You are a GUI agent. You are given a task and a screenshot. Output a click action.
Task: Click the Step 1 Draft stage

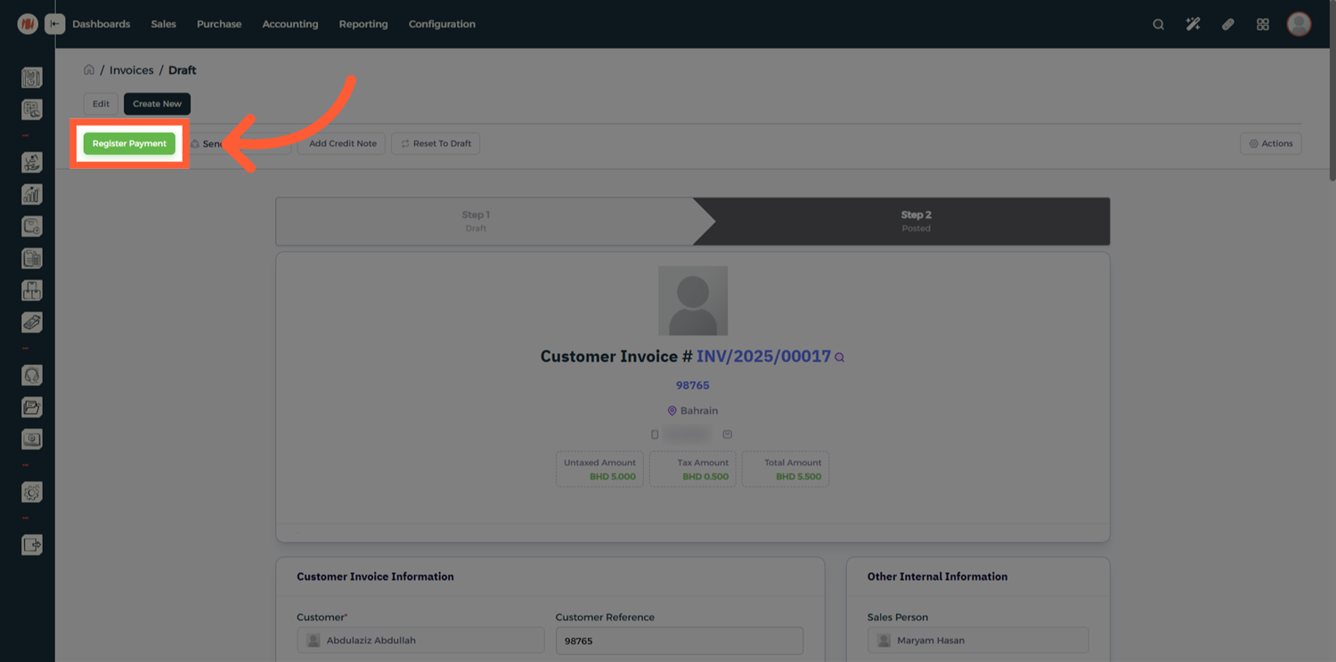476,221
